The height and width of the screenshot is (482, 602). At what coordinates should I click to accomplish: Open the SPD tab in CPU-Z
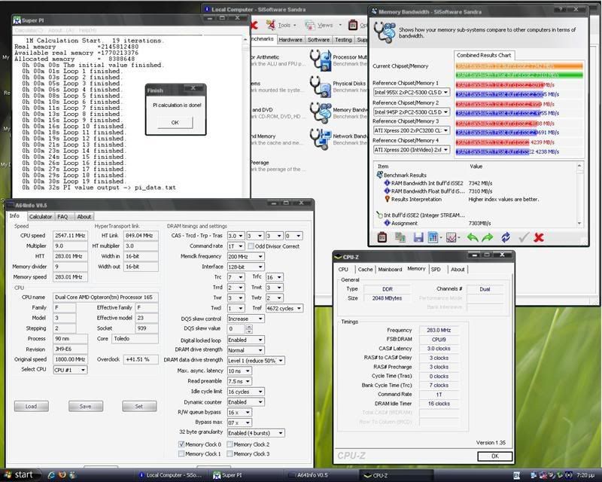coord(437,269)
